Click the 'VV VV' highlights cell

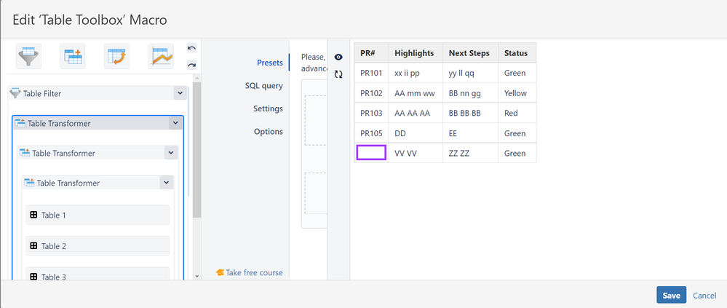(416, 153)
